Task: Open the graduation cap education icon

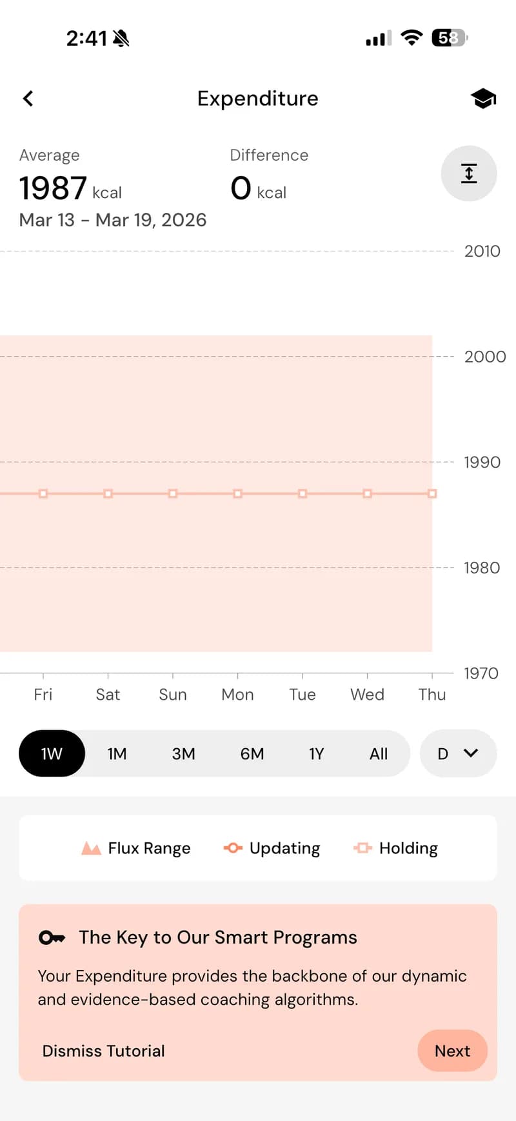Action: point(483,98)
